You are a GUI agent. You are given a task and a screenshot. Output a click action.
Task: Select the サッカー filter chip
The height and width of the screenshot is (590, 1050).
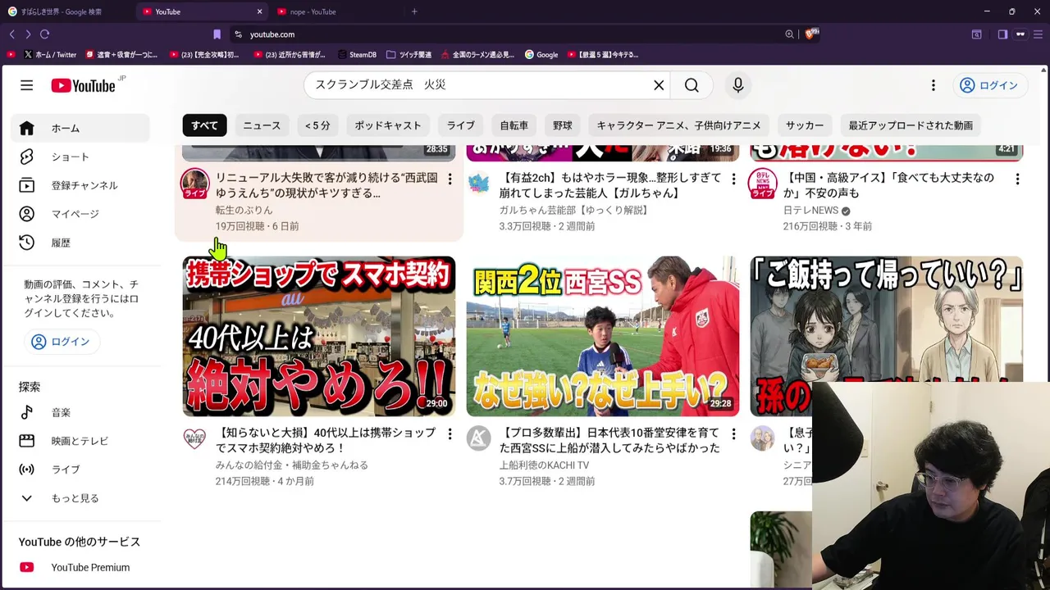tap(805, 125)
